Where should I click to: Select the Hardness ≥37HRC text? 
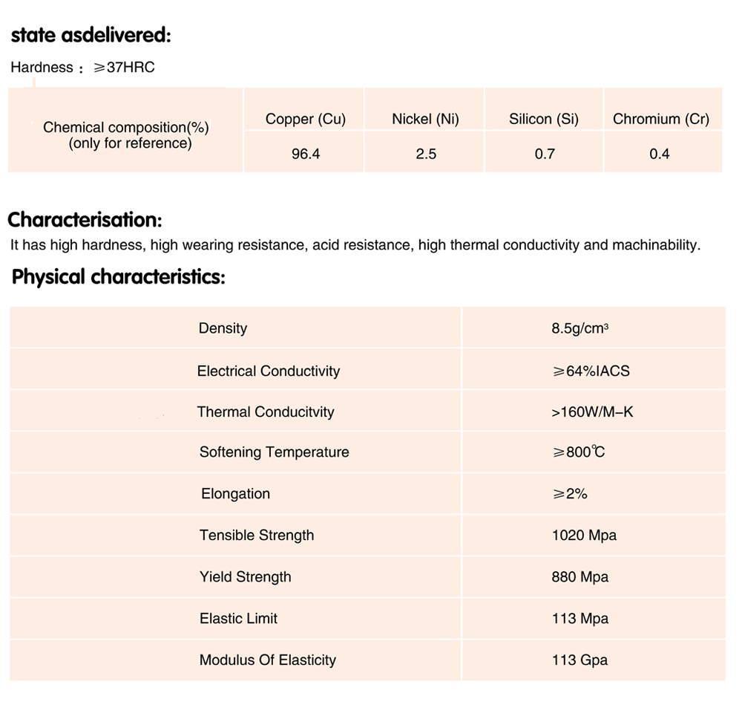82,68
